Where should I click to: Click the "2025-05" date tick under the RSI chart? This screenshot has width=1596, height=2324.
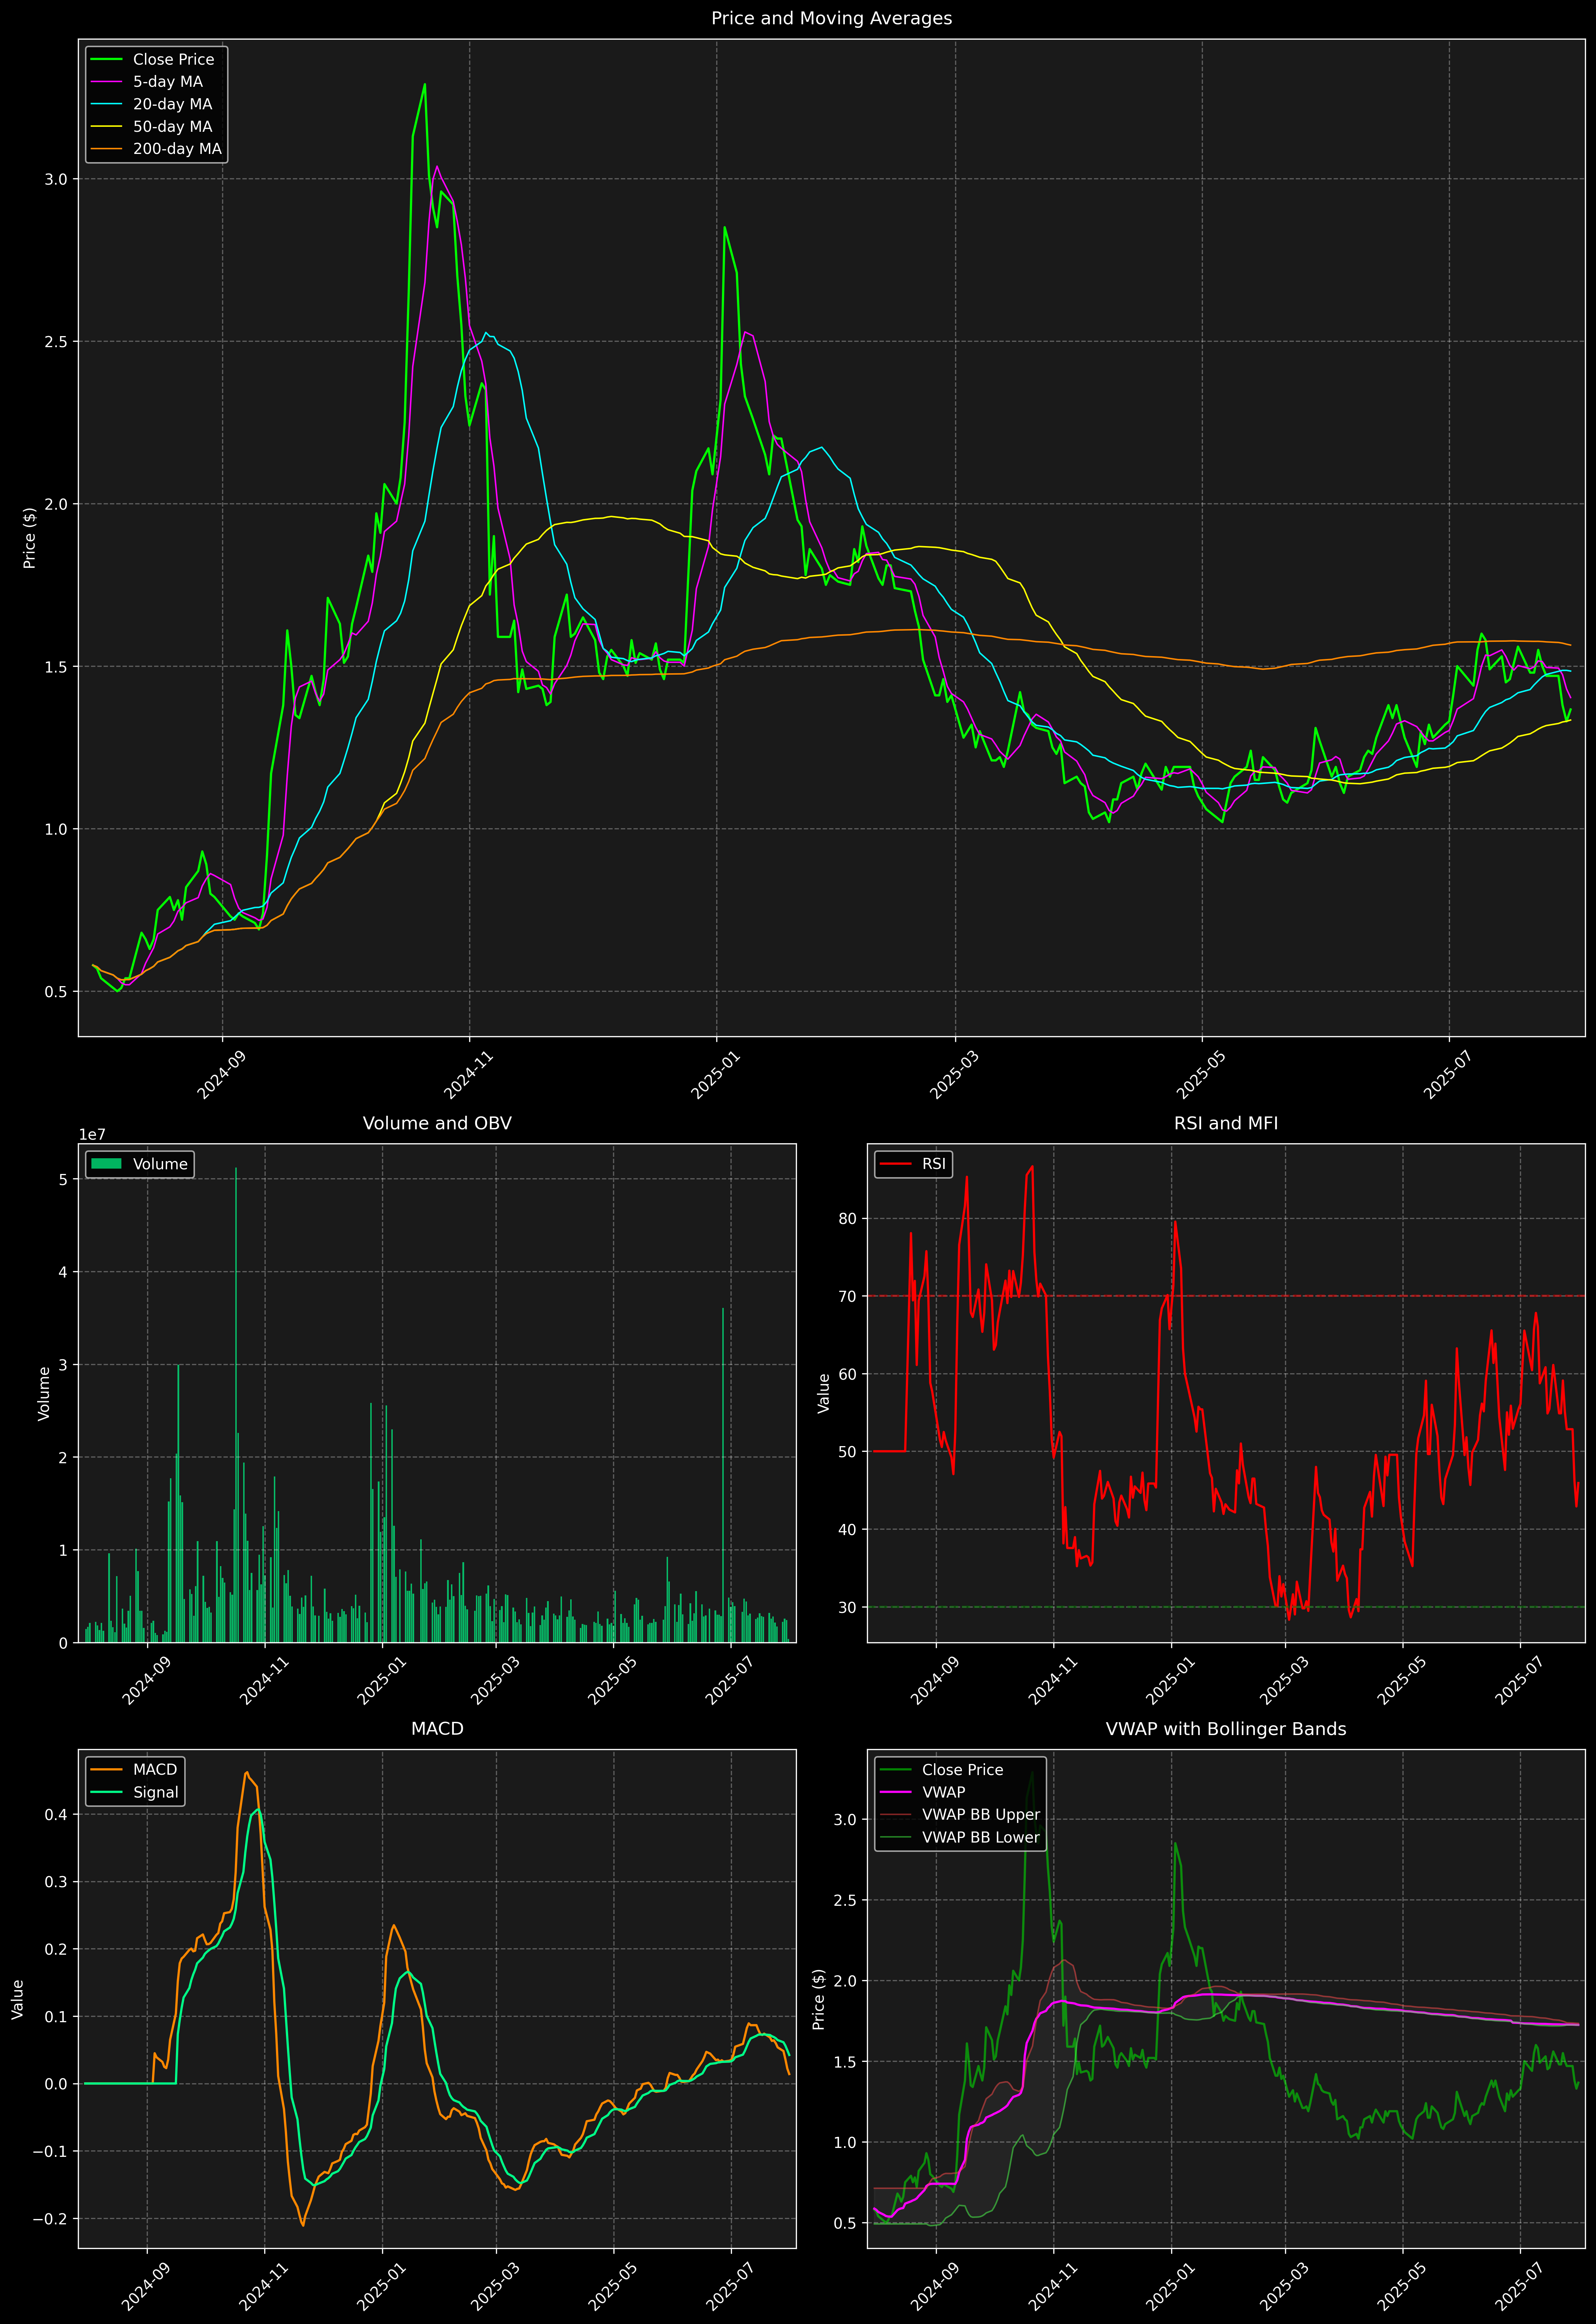(1402, 1682)
